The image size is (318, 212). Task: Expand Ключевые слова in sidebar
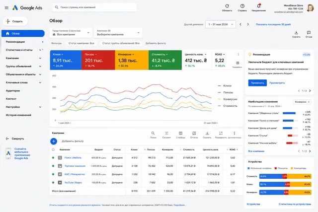pyautogui.click(x=40, y=82)
